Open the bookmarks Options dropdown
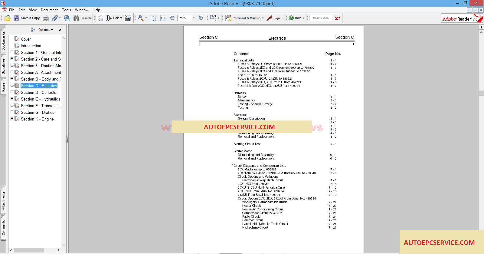 pyautogui.click(x=45, y=30)
